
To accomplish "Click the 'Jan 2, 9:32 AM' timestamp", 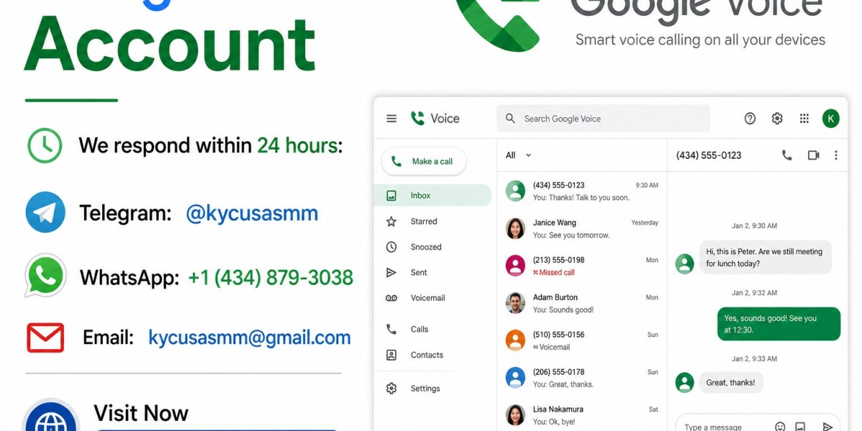I will [x=754, y=293].
